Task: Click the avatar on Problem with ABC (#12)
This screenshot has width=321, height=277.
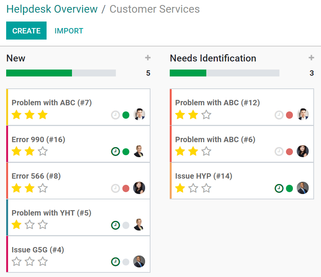Action: pos(303,115)
